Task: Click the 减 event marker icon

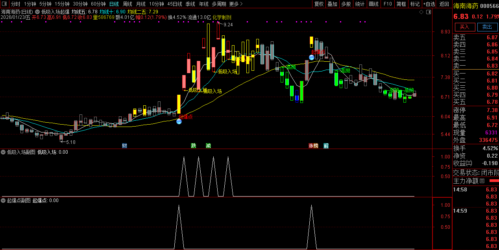Action: pos(208,146)
